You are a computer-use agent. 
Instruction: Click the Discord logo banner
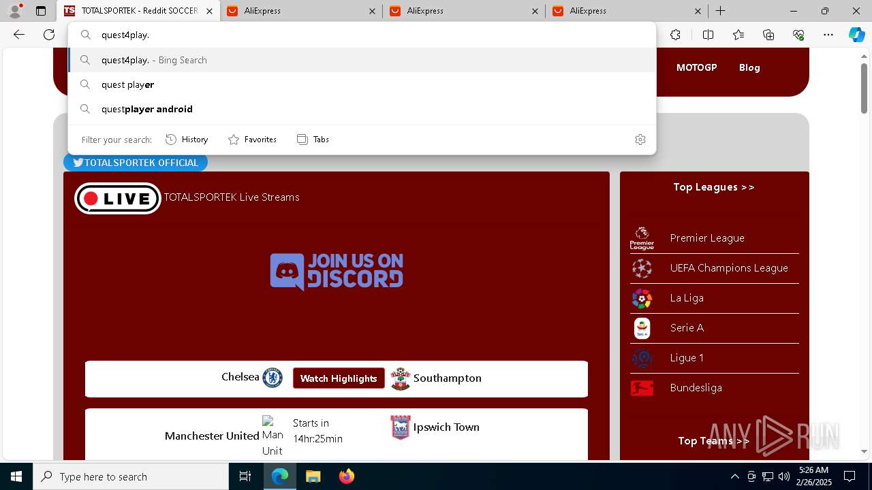(x=337, y=272)
